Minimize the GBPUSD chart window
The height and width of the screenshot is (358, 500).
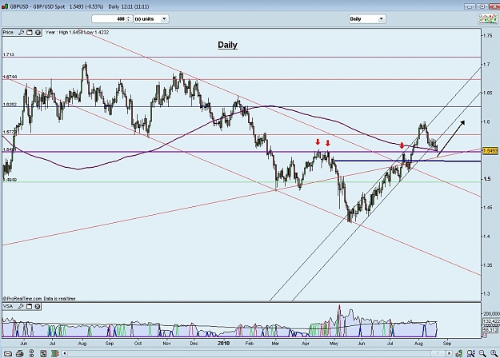pyautogui.click(x=470, y=6)
